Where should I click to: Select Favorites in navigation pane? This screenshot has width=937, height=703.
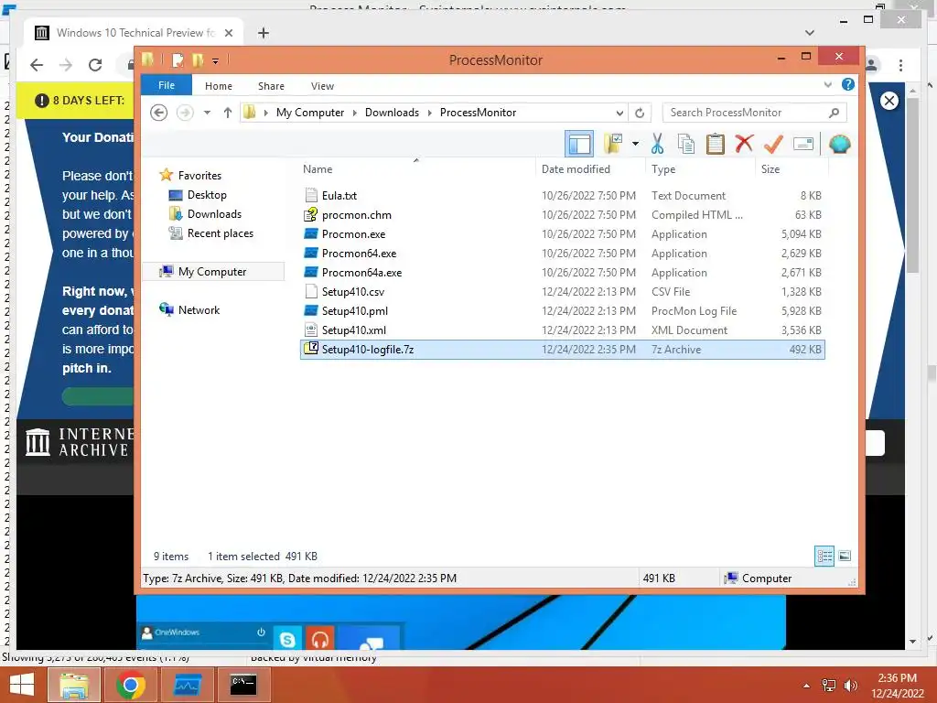(x=191, y=175)
